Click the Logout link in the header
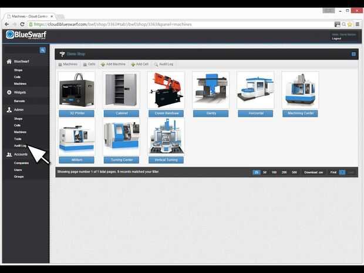364x273 pixels. coord(336,39)
